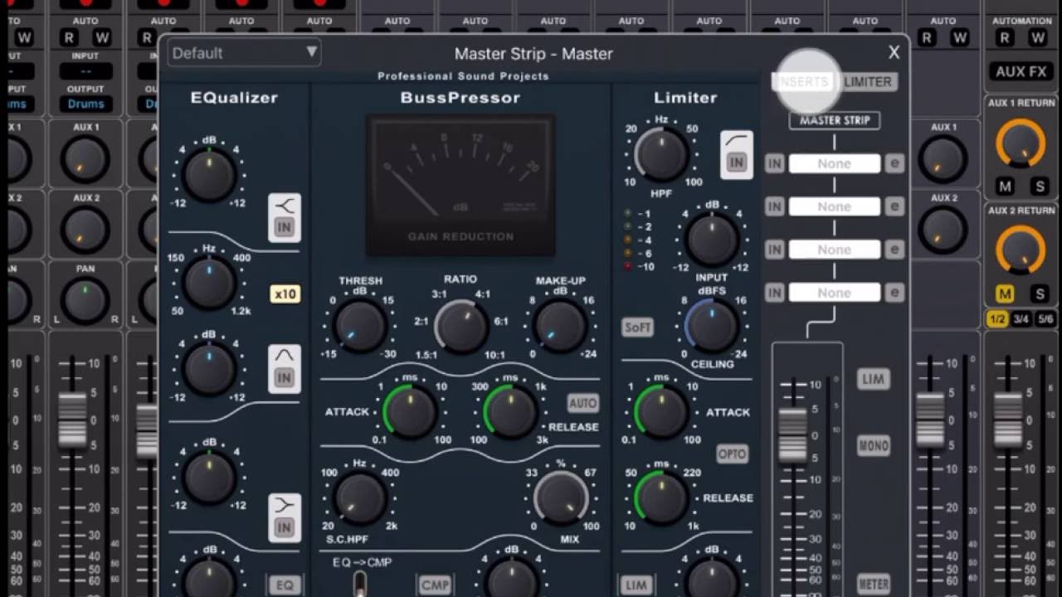Open the fourth None insert slot

835,292
